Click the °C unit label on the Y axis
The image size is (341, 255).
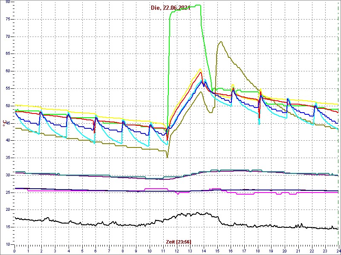tap(4, 124)
